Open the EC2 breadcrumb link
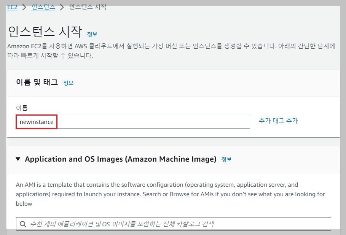The image size is (346, 235). (x=12, y=7)
